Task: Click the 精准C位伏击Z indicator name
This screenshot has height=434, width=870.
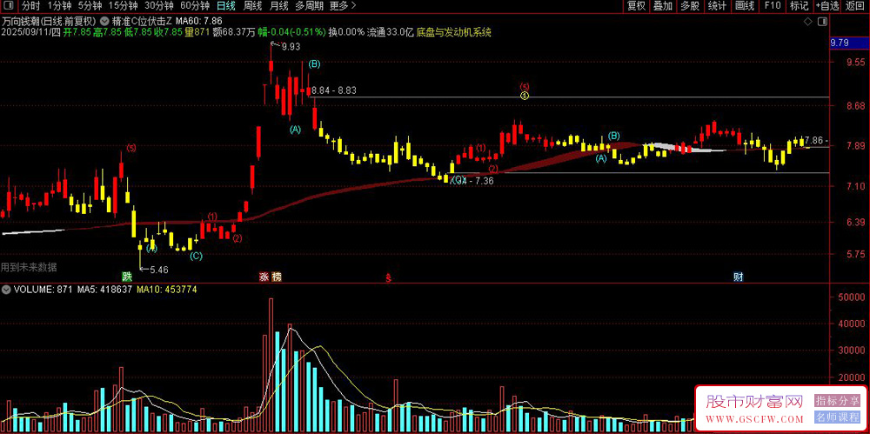Action: (142, 21)
